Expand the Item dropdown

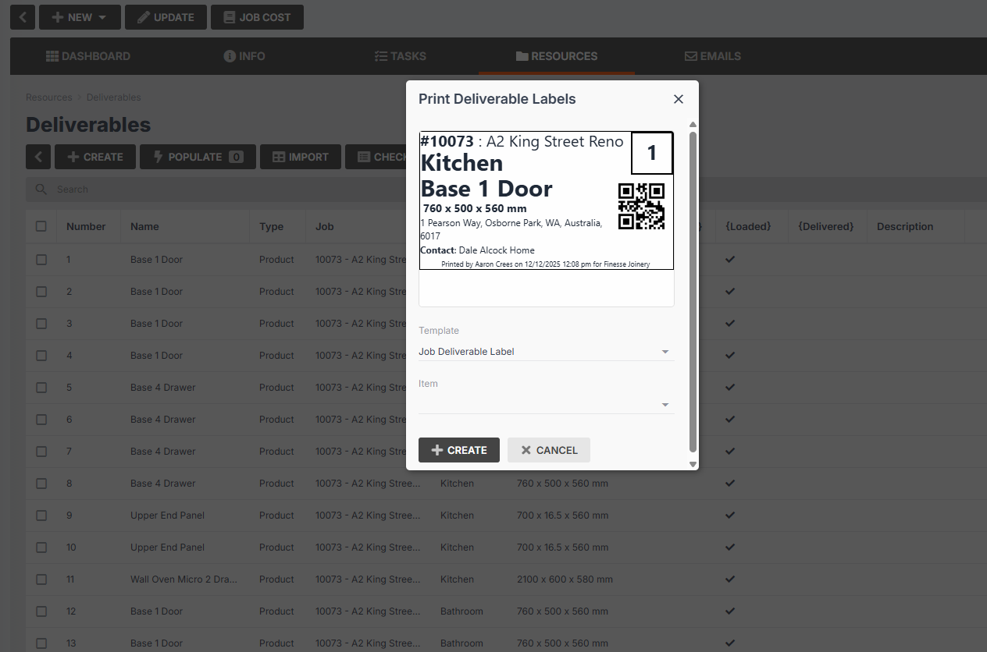(x=545, y=405)
